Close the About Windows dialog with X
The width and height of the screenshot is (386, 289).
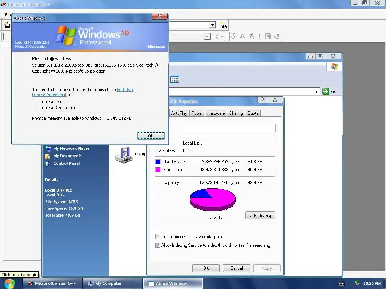[x=159, y=16]
